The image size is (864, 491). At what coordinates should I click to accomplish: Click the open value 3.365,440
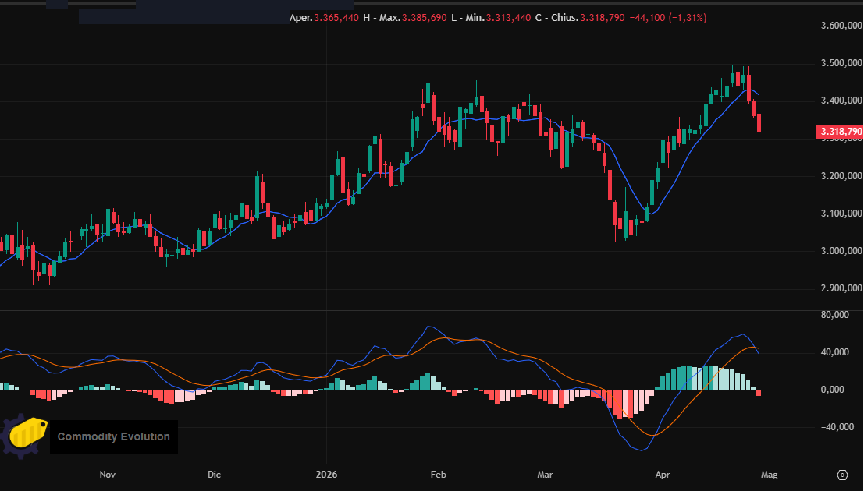336,18
